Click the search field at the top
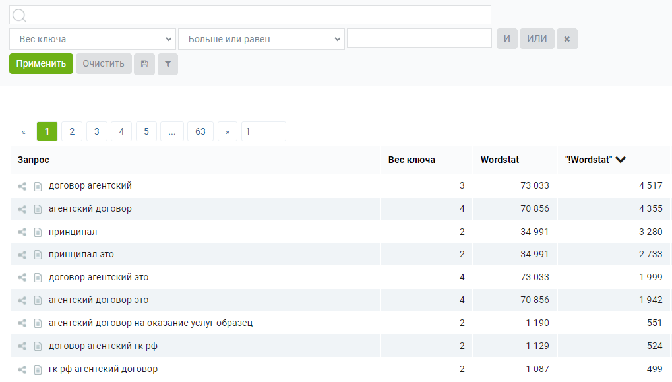Viewport: 672px width, 382px height. [251, 15]
